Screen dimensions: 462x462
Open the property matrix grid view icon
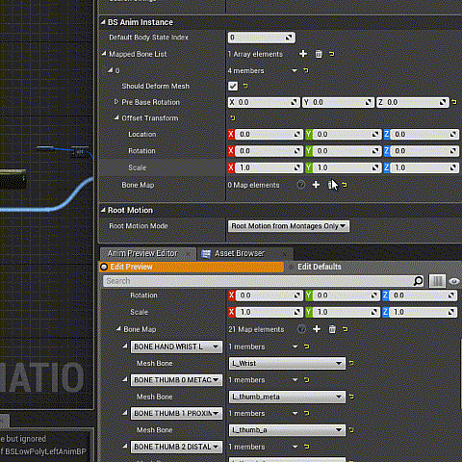437,281
